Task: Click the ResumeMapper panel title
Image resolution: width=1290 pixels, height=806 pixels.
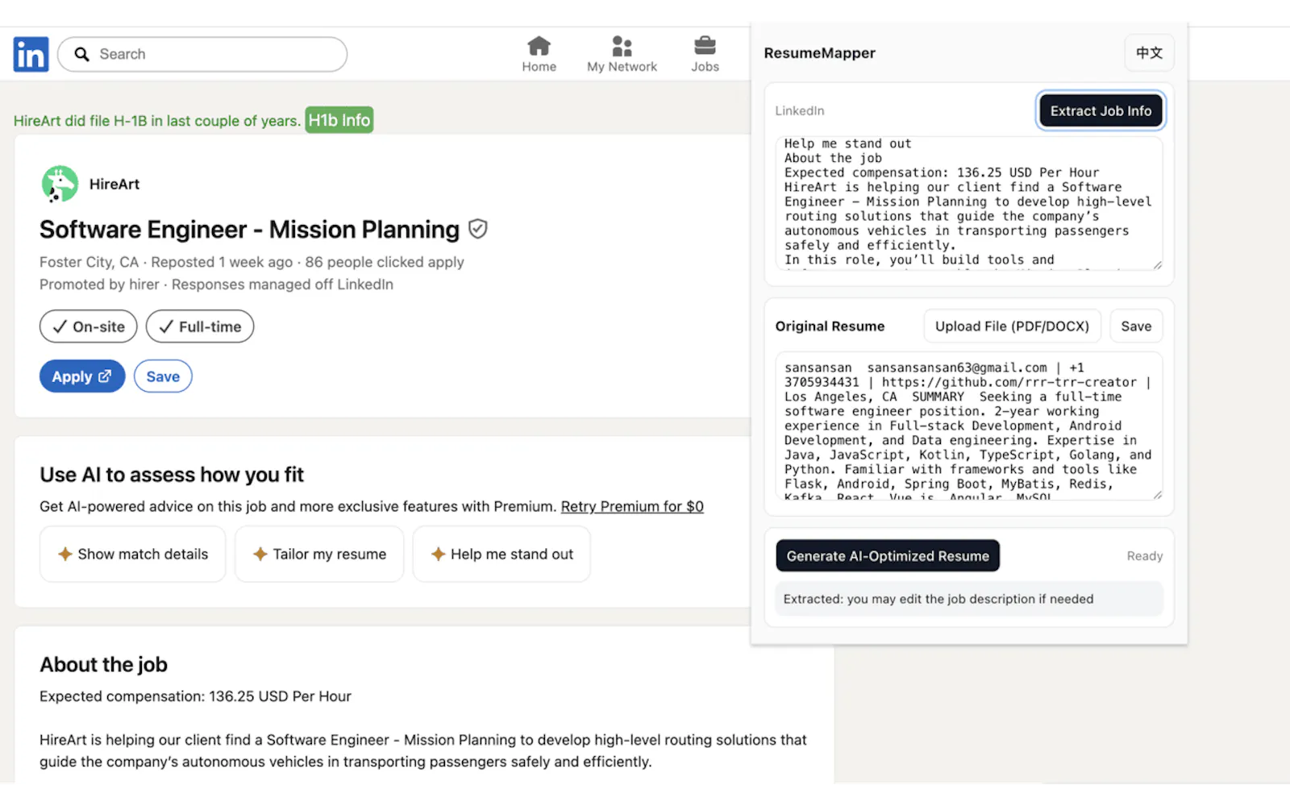Action: click(819, 53)
